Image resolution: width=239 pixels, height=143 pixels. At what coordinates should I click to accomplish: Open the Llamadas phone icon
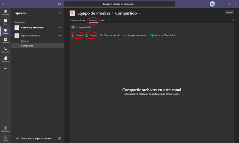point(5,50)
